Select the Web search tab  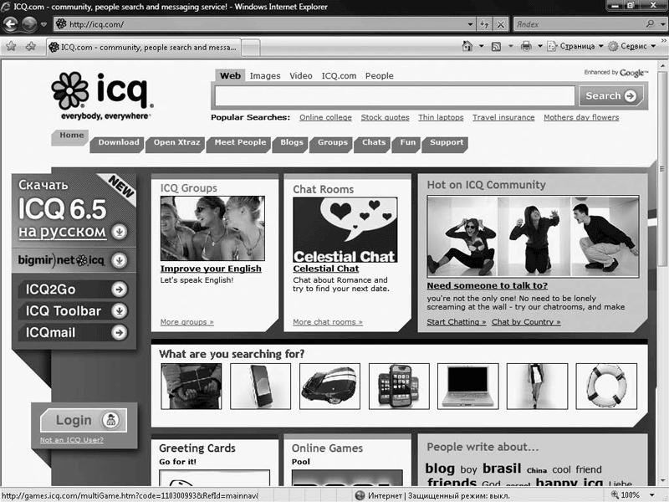[x=230, y=75]
